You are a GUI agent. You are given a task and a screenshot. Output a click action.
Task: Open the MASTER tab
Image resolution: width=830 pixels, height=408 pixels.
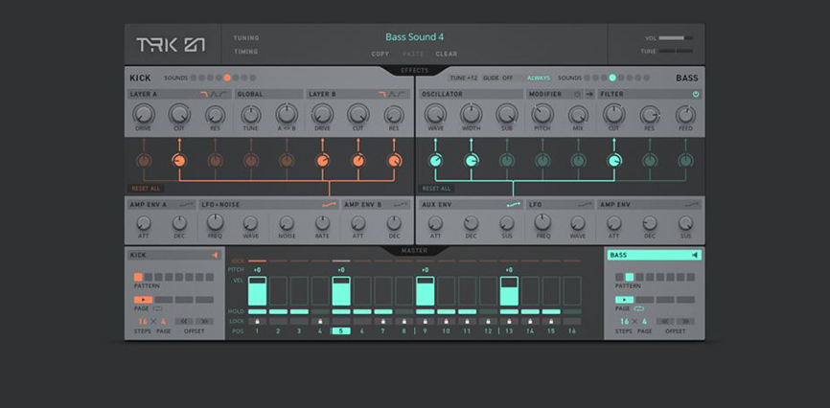(414, 250)
